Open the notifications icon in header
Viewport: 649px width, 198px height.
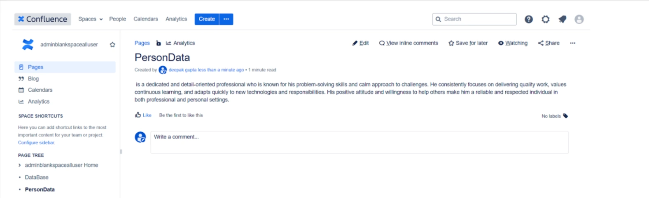(x=562, y=19)
